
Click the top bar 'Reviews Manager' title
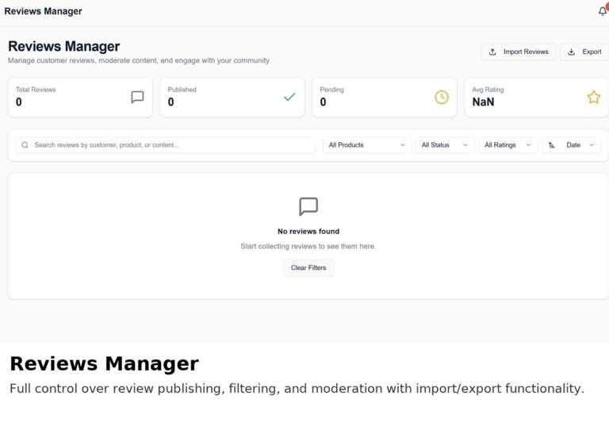(43, 11)
